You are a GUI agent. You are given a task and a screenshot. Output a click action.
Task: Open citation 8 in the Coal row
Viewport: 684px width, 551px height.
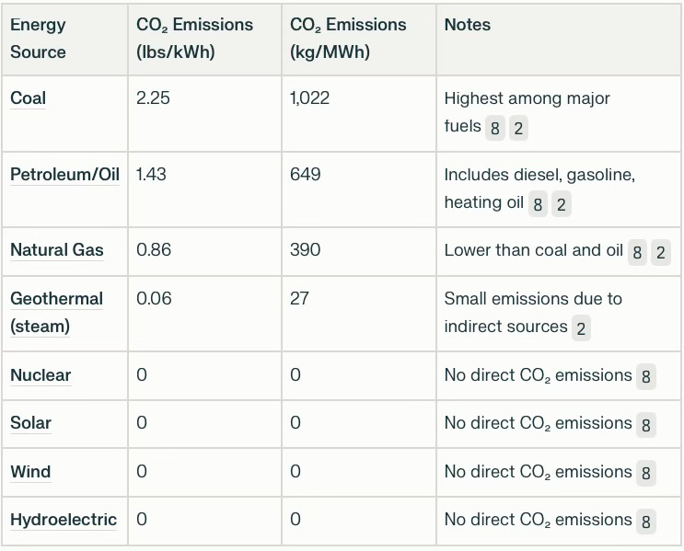pyautogui.click(x=494, y=128)
